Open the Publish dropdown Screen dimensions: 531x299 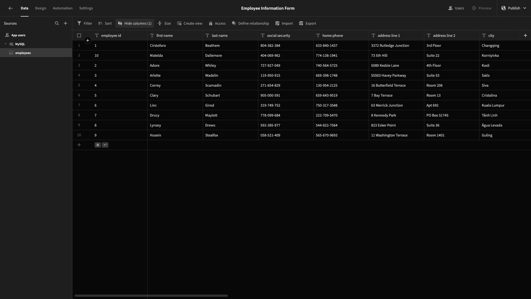tap(514, 8)
